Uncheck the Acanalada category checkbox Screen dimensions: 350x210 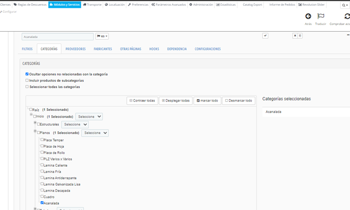pos(42,203)
